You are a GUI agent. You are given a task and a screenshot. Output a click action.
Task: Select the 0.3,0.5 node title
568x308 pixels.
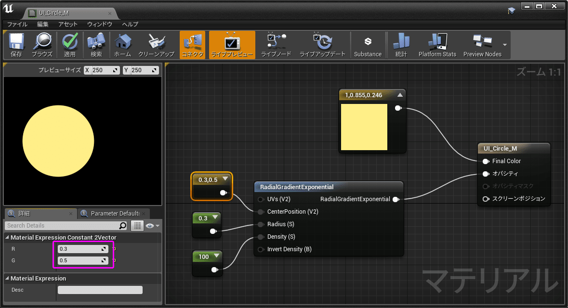pos(208,180)
